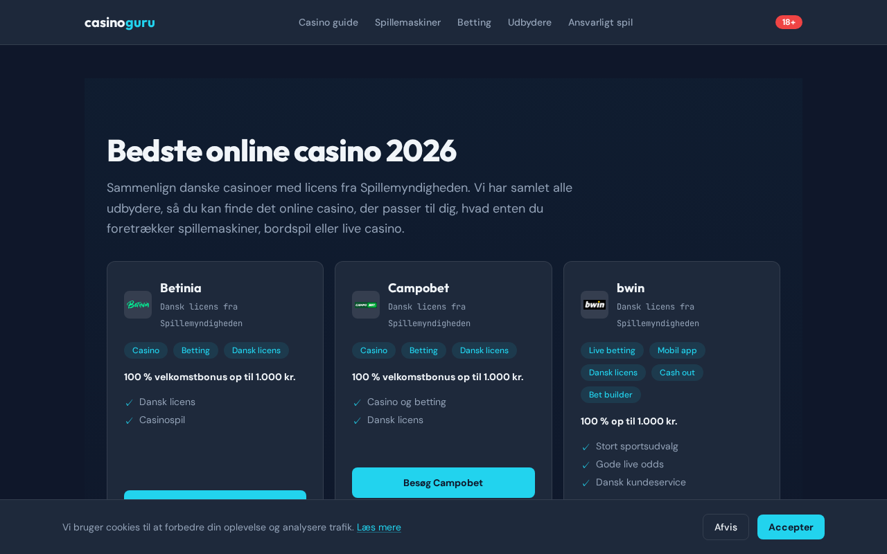Click the Live betting tag on bwin

612,350
